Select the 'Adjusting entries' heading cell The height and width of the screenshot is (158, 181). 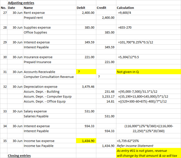(21, 3)
